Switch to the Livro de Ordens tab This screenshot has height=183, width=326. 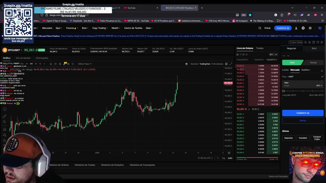(245, 48)
